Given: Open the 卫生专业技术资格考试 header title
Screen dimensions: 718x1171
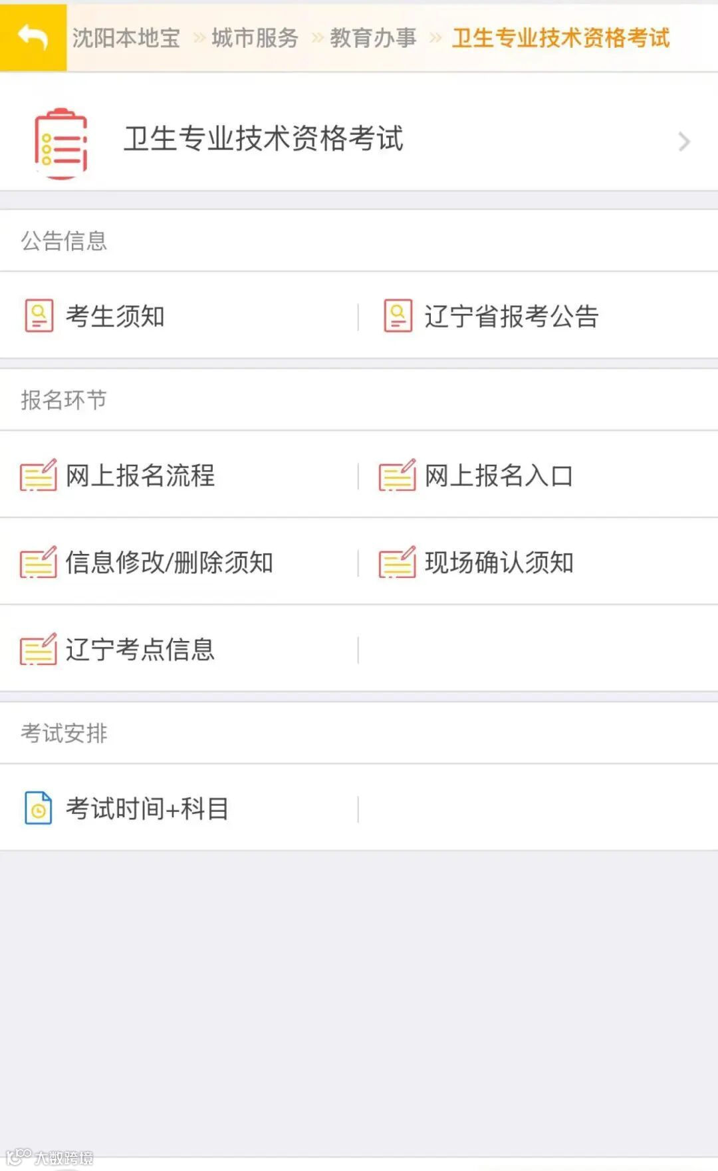Looking at the screenshot, I should pos(263,138).
